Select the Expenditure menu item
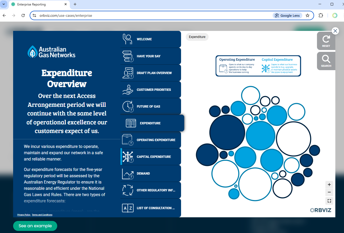The image size is (344, 233). pos(152,123)
